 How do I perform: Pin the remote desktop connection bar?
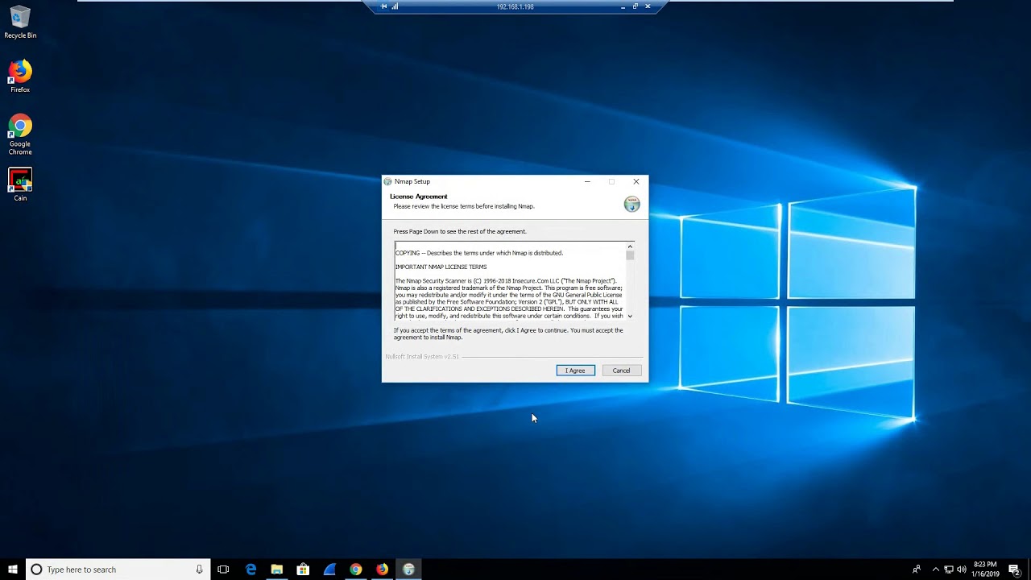pyautogui.click(x=383, y=6)
